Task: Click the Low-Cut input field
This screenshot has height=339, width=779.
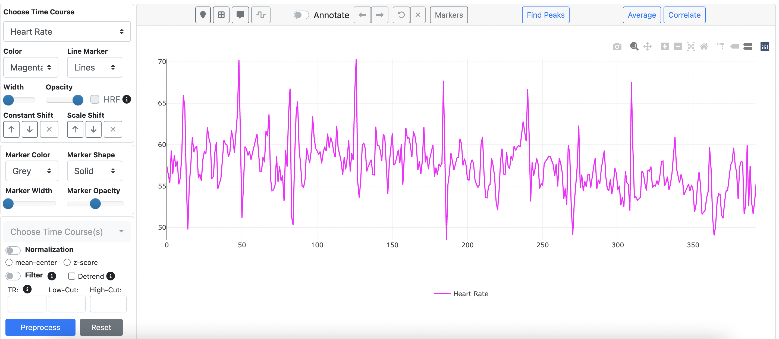Action: [67, 304]
